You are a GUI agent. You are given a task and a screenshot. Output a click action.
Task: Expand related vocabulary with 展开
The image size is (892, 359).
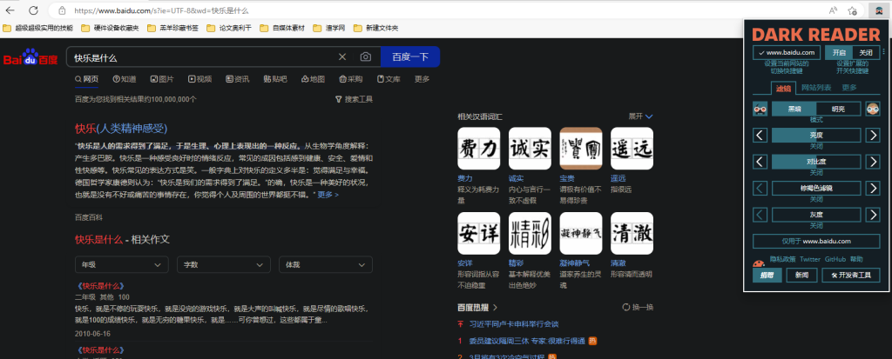tap(640, 116)
